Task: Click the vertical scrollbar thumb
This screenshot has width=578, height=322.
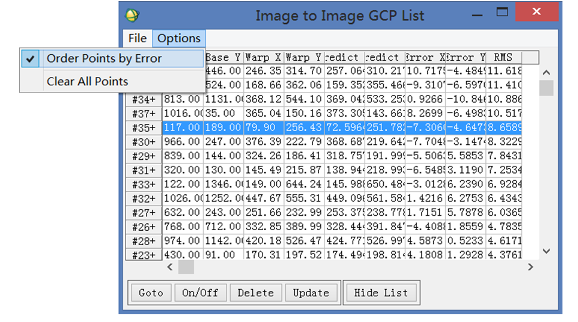Action: point(546,88)
